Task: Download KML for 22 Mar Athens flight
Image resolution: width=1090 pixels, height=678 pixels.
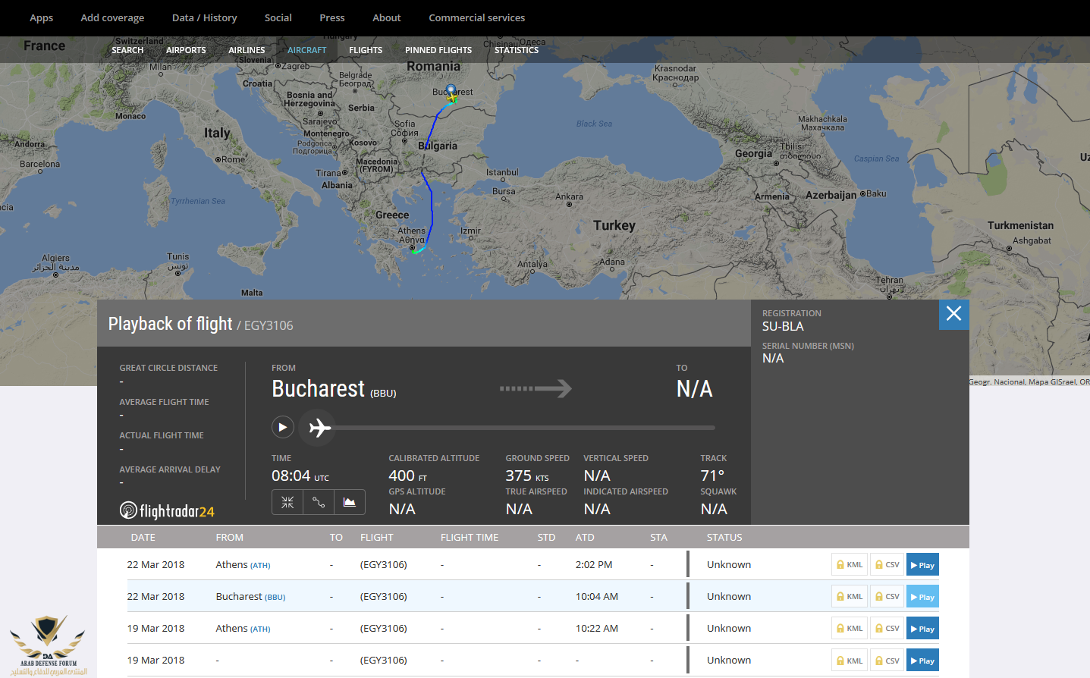Action: (x=850, y=565)
